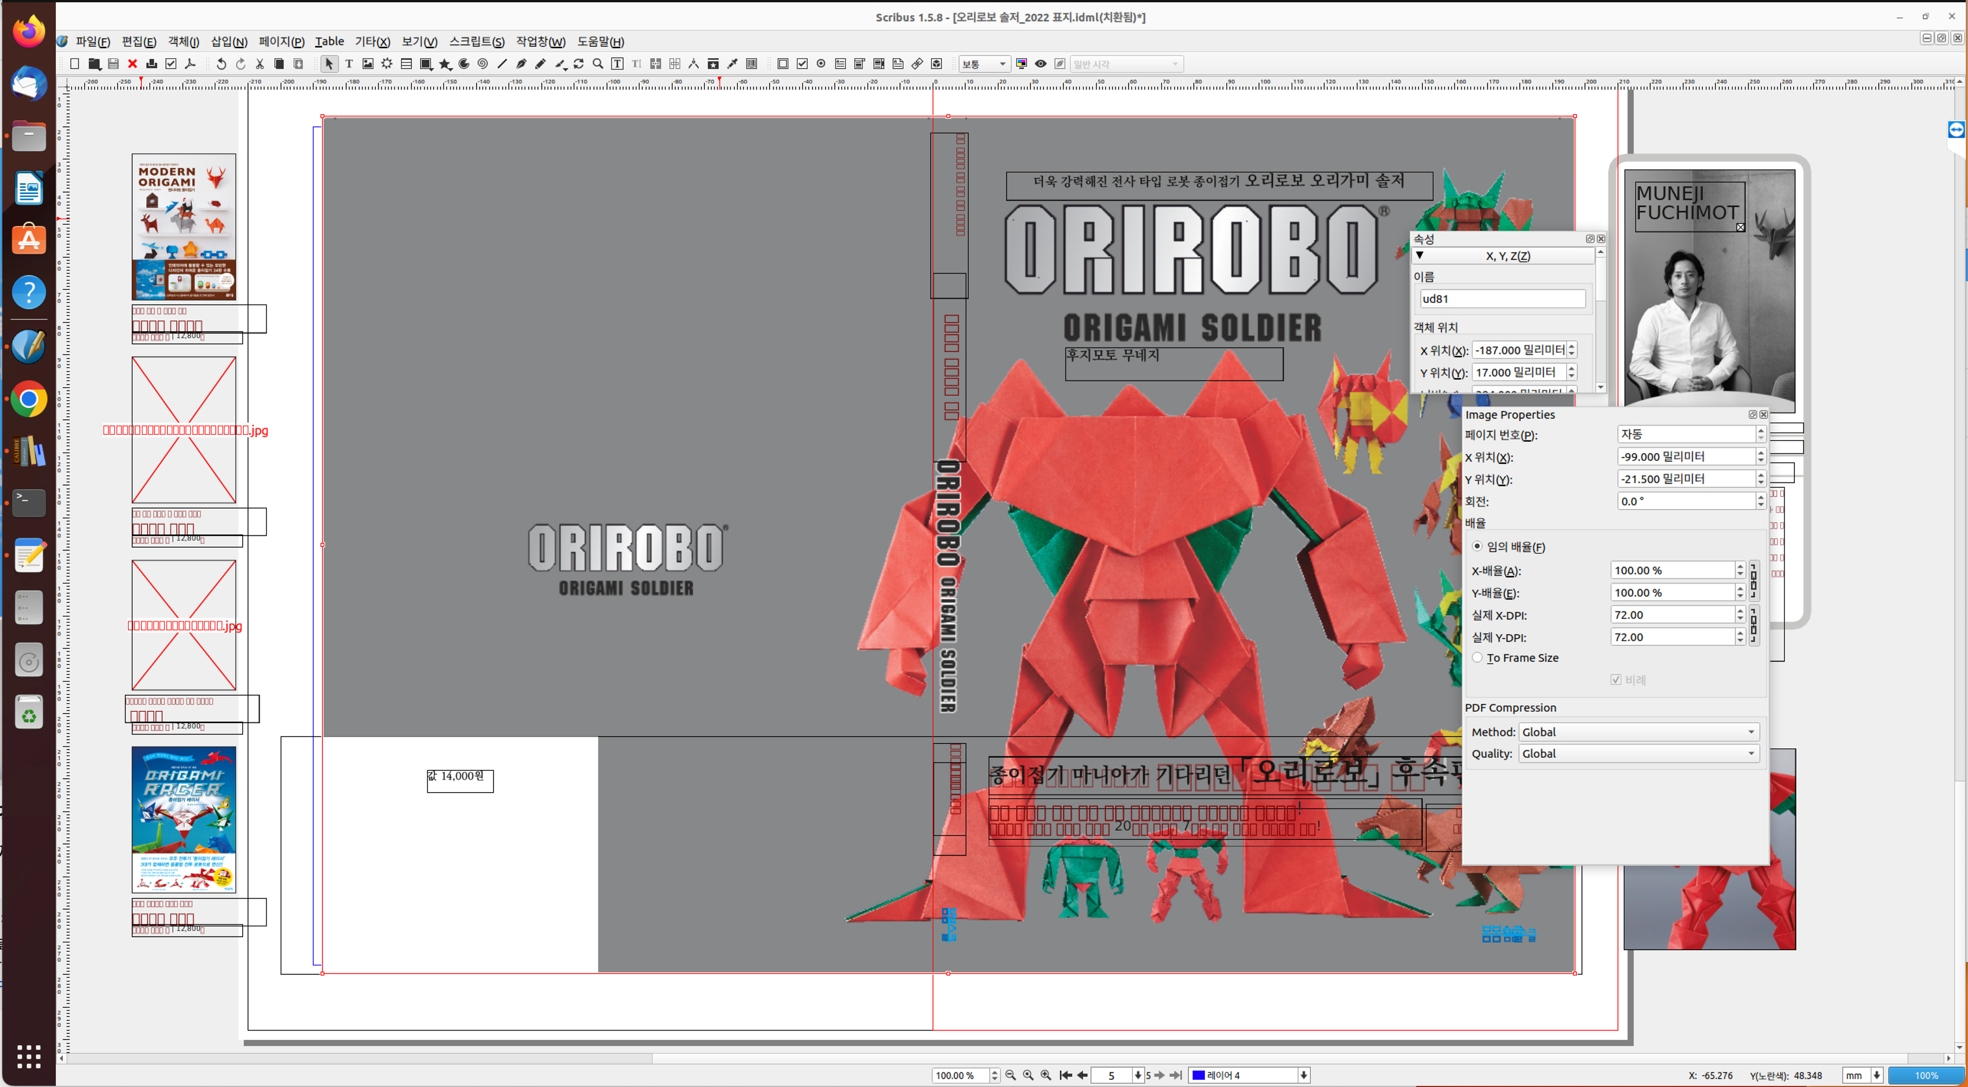Select the To Frame Size radio button
This screenshot has height=1087, width=1968.
click(1477, 657)
